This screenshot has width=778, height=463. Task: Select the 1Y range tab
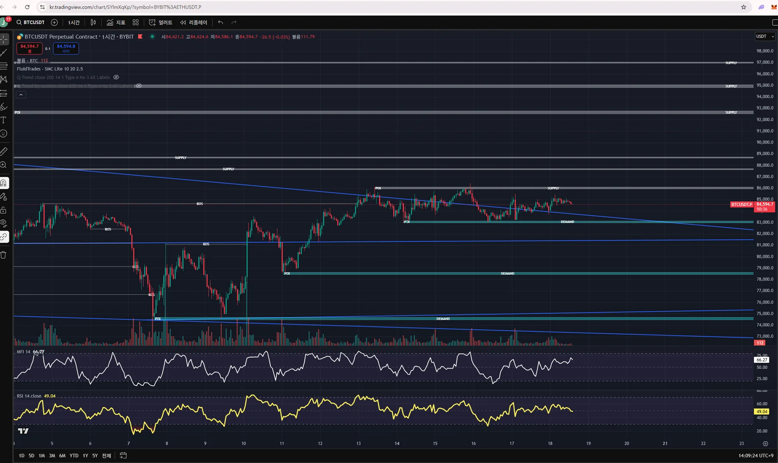(x=85, y=456)
